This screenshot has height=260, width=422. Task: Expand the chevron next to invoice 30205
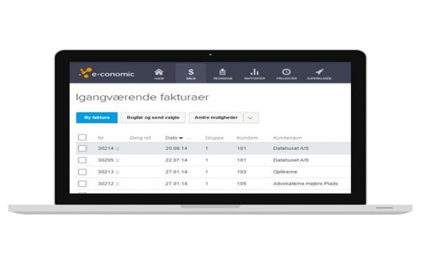tap(118, 160)
